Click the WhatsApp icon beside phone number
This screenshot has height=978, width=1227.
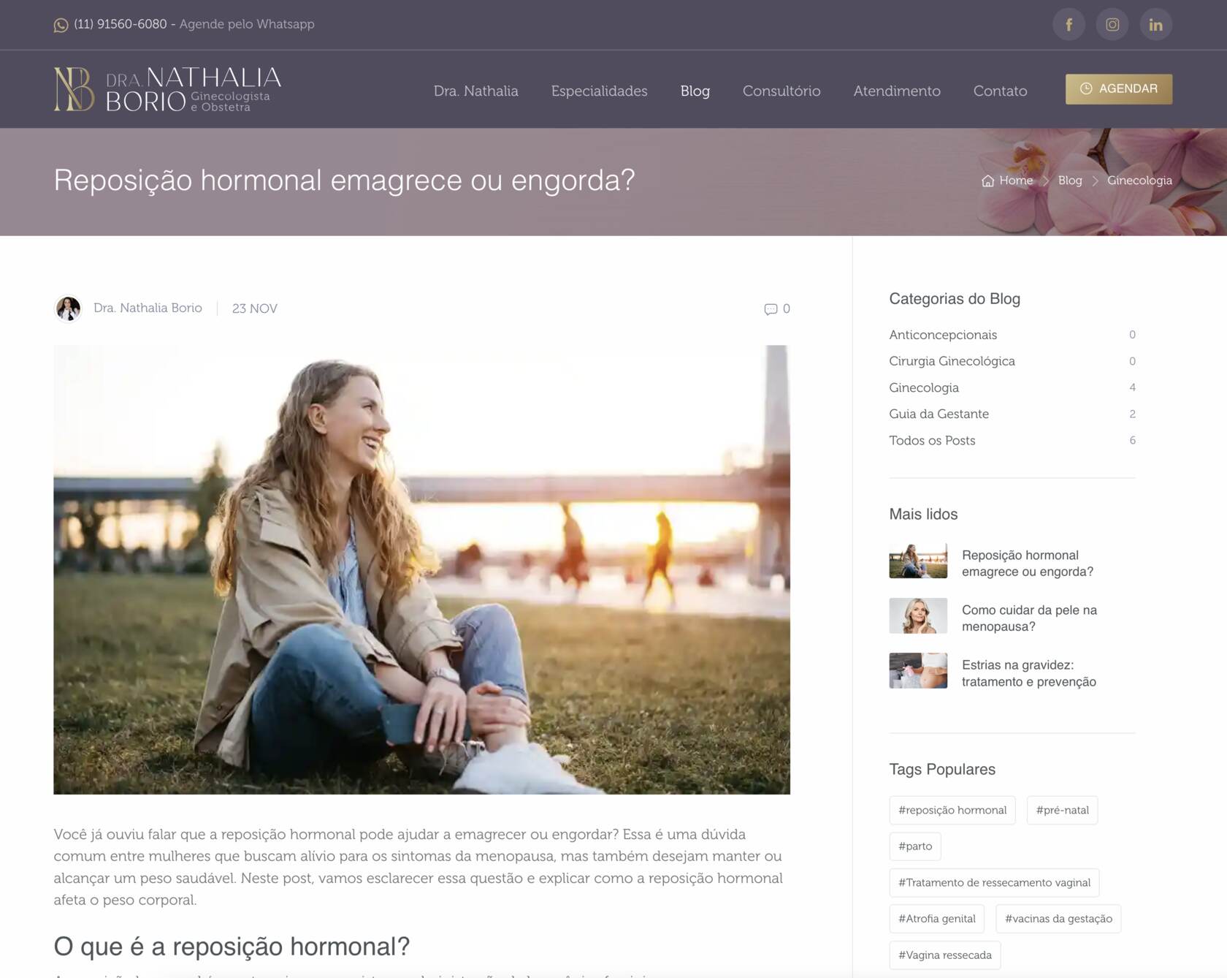coord(61,25)
